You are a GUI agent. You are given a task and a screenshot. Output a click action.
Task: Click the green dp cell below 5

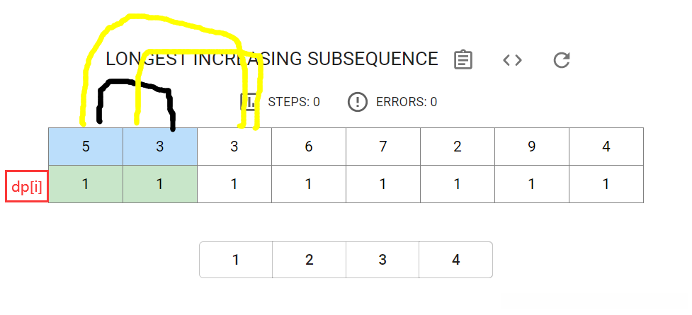pos(86,184)
